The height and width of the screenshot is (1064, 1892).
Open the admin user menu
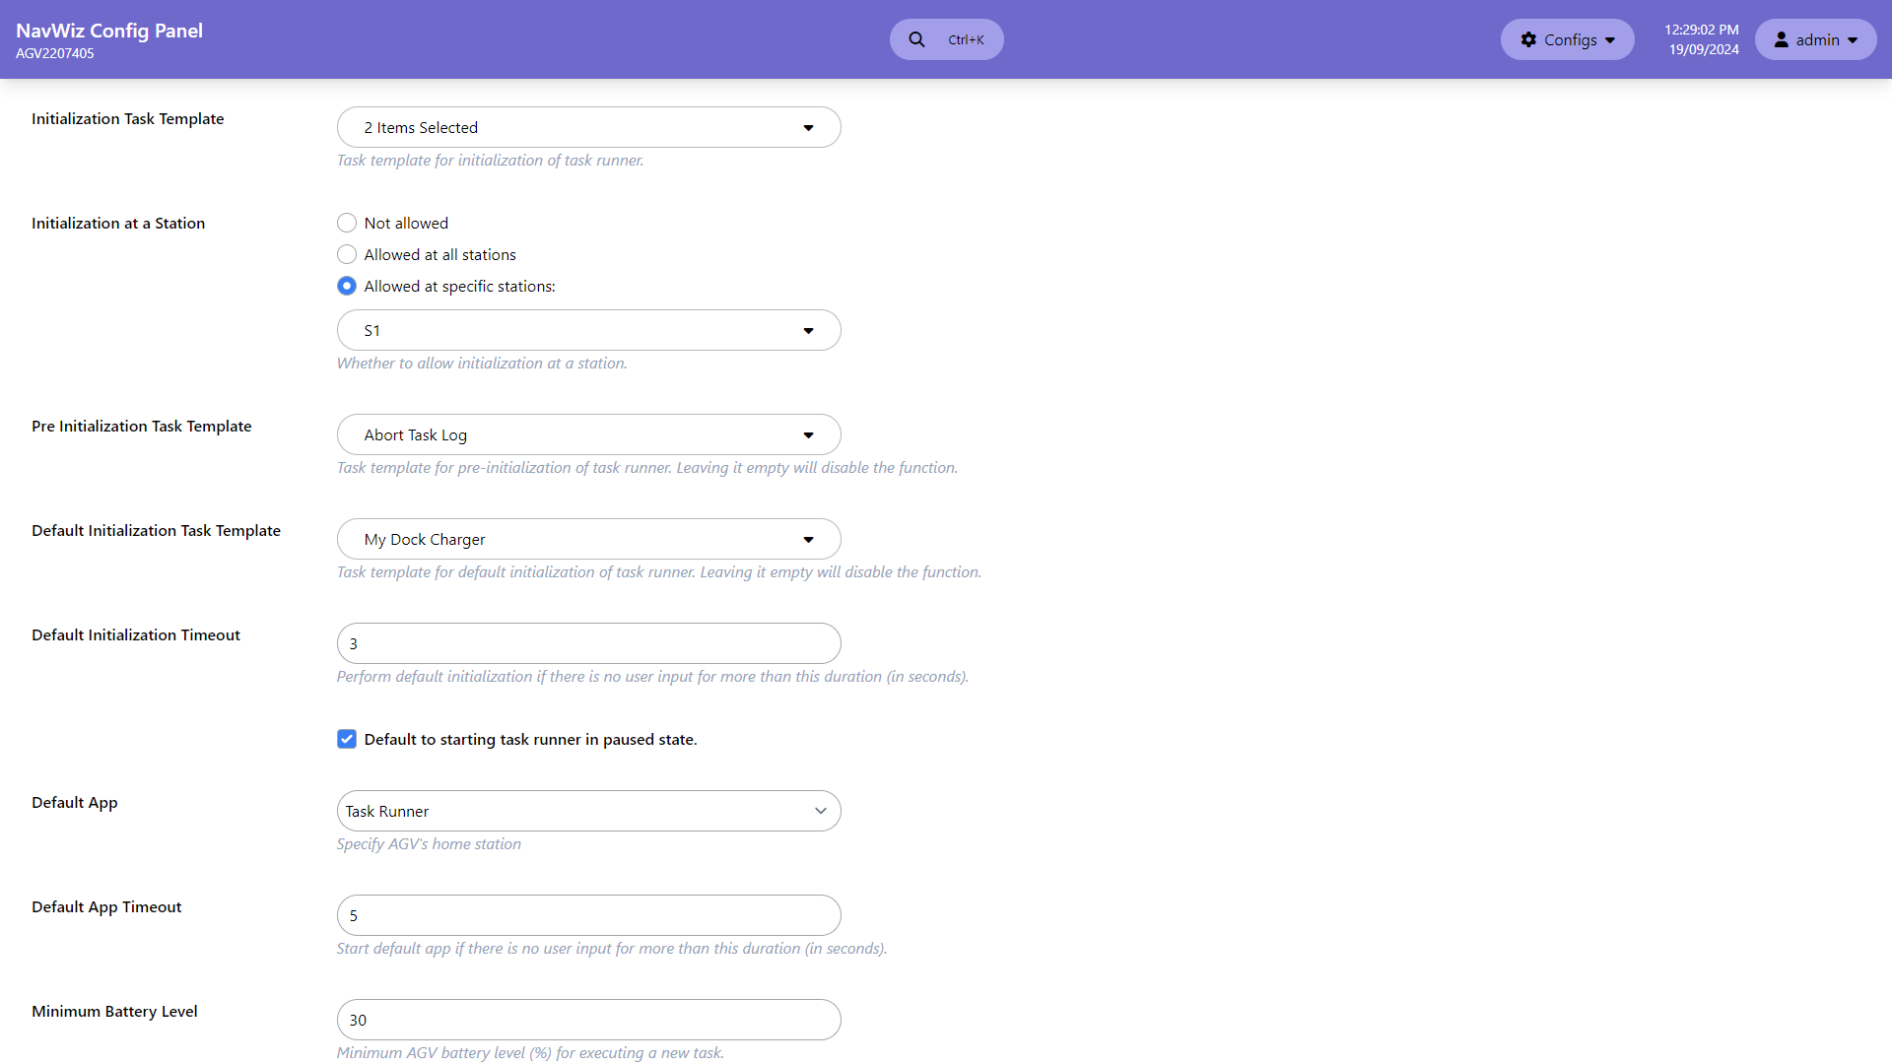(1815, 39)
